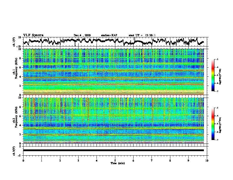233x180 pixels.
Task: Click the "Time (min)" axis title
Action: pos(118,163)
